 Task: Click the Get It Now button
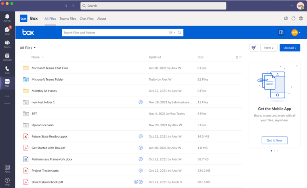click(275, 140)
